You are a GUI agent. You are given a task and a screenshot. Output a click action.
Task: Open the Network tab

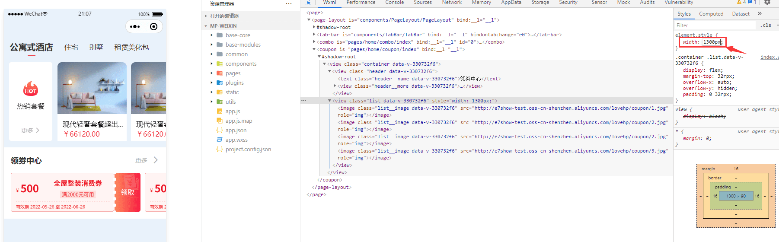click(x=452, y=3)
